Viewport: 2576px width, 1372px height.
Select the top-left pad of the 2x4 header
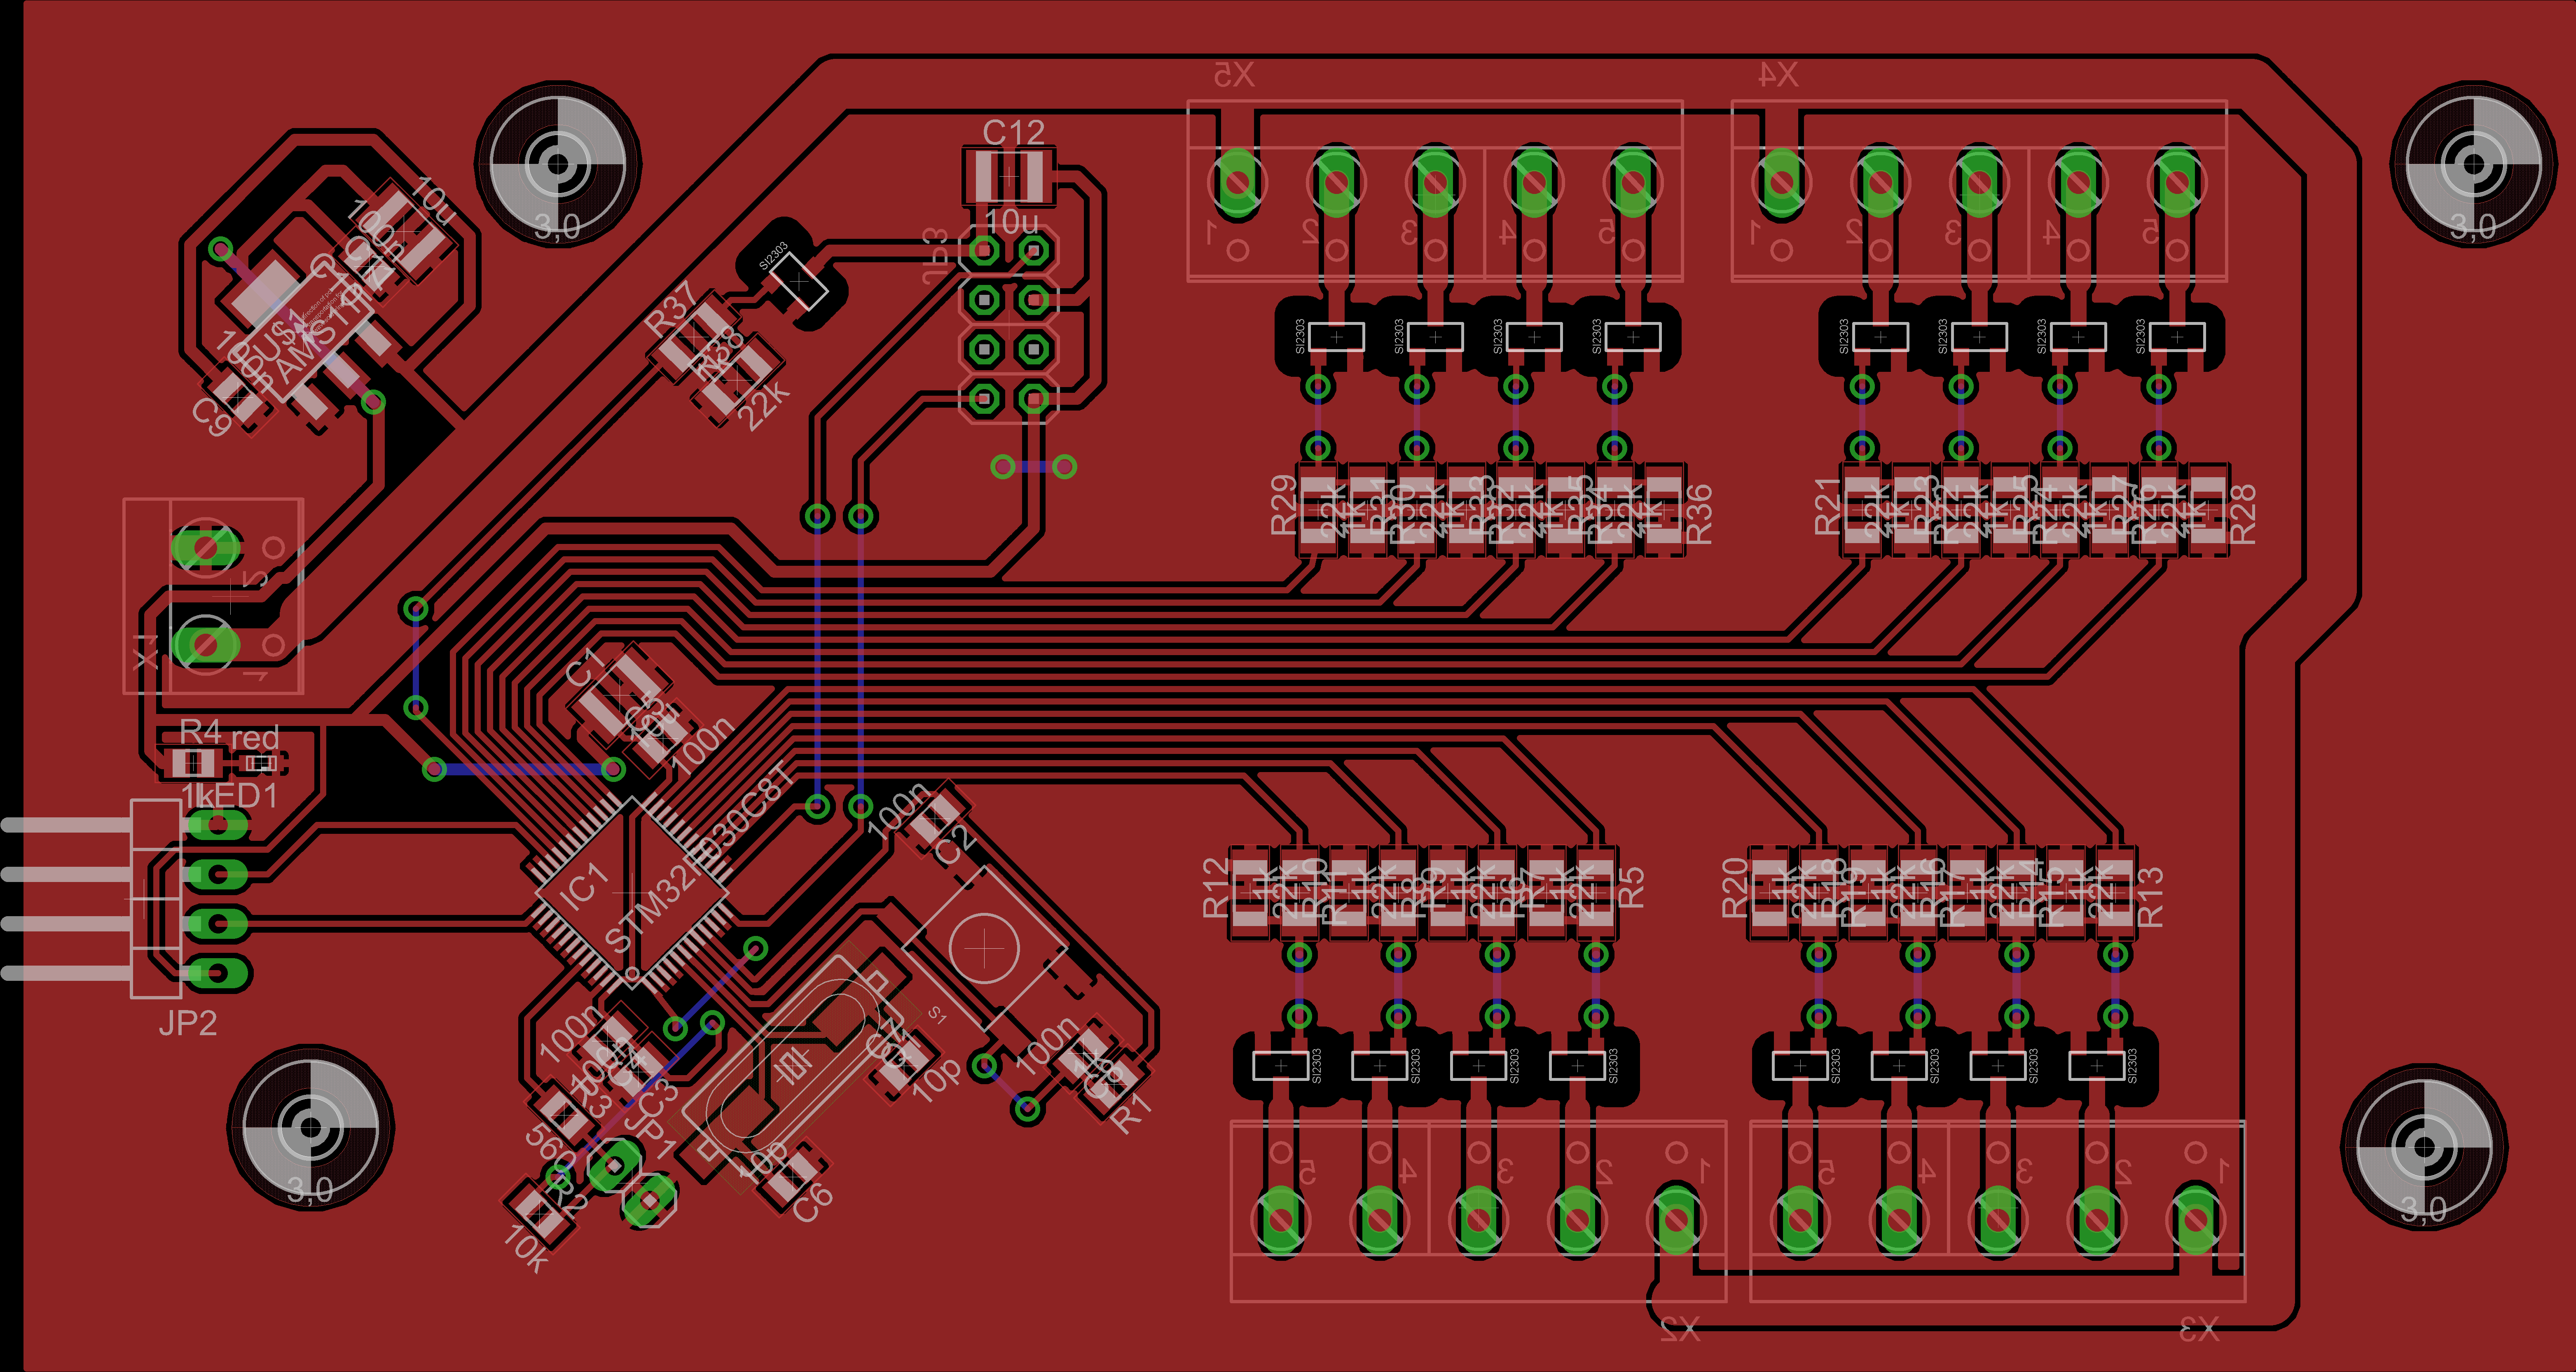tap(984, 250)
